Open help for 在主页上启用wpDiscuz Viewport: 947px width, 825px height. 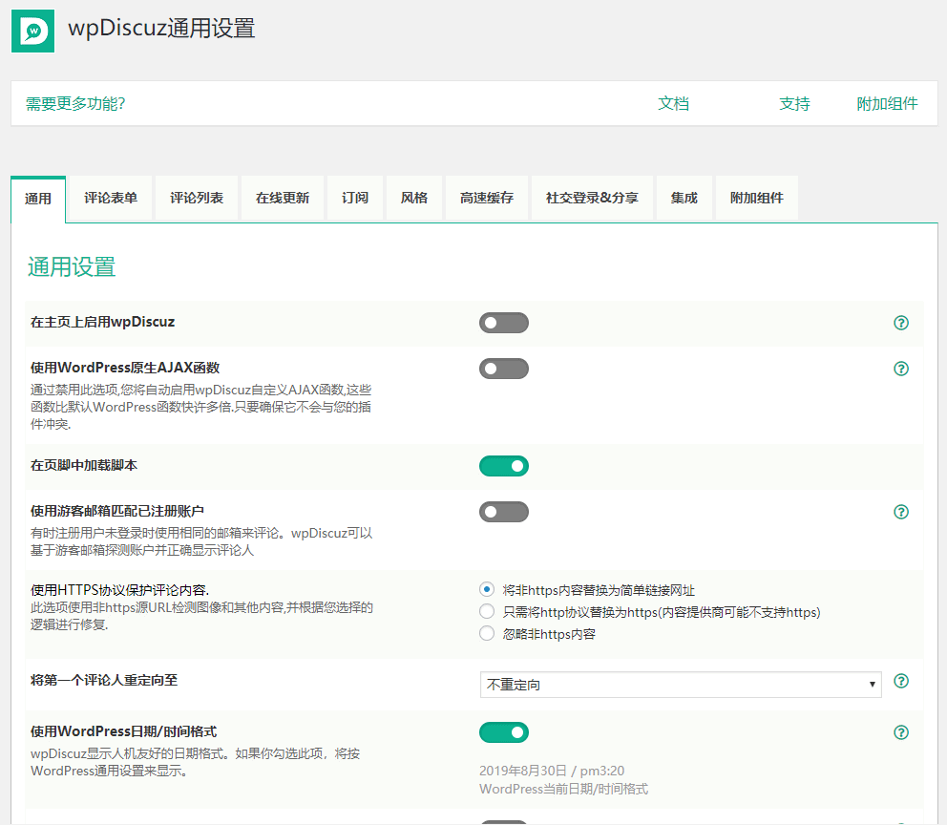pos(900,323)
